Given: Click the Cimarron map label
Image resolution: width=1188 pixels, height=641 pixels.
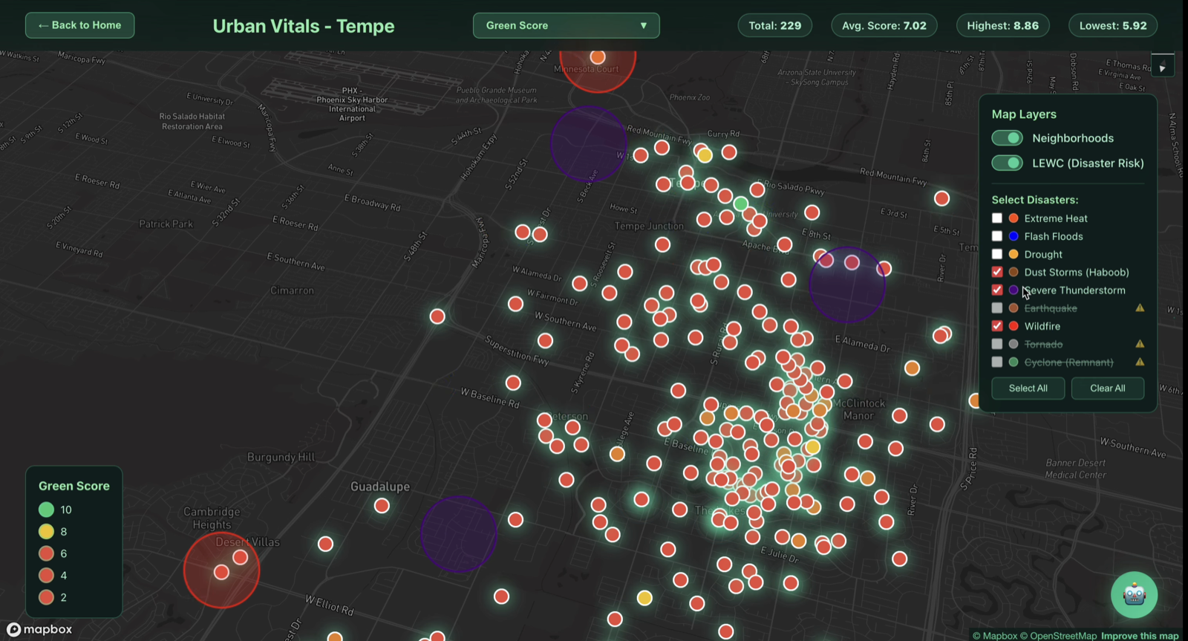Looking at the screenshot, I should coord(292,290).
